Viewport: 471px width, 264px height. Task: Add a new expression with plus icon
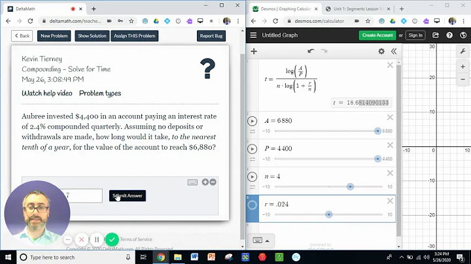254,52
